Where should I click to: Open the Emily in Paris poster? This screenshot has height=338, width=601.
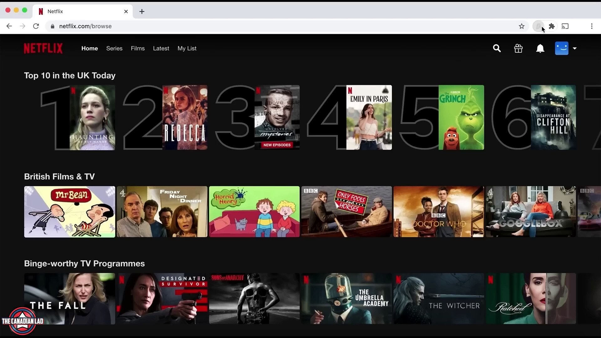tap(369, 118)
